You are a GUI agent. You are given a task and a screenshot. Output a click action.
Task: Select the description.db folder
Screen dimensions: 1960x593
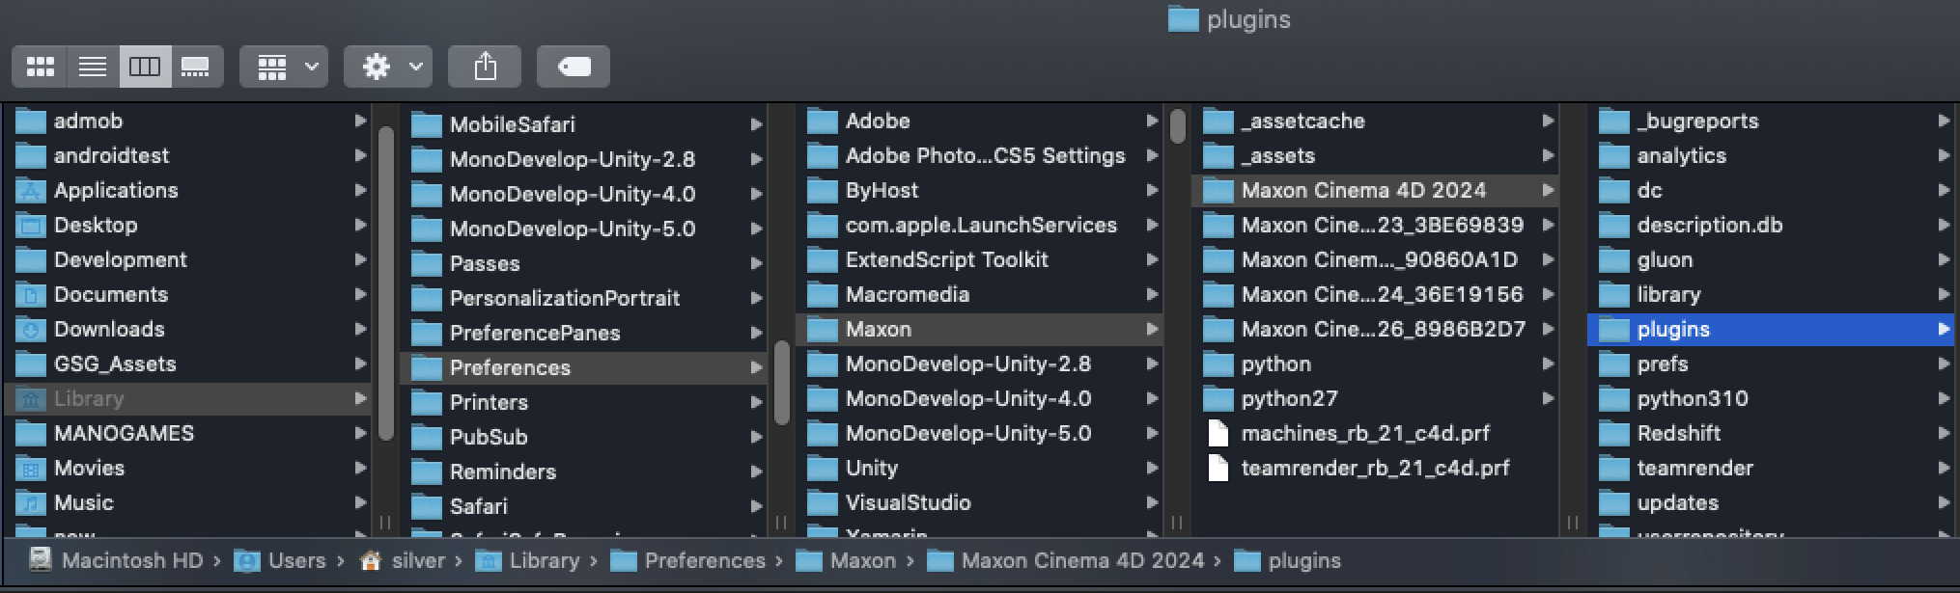pyautogui.click(x=1771, y=226)
